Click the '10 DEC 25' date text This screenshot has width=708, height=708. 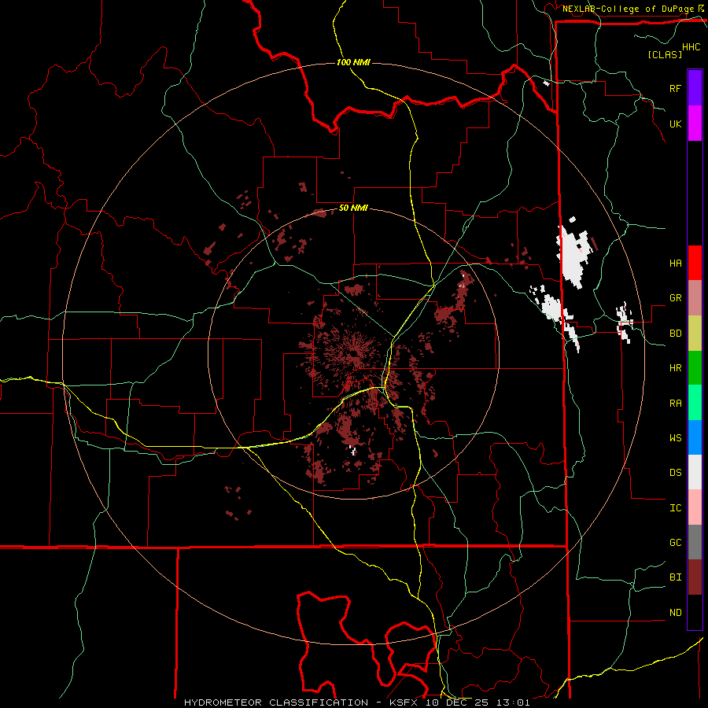(459, 702)
